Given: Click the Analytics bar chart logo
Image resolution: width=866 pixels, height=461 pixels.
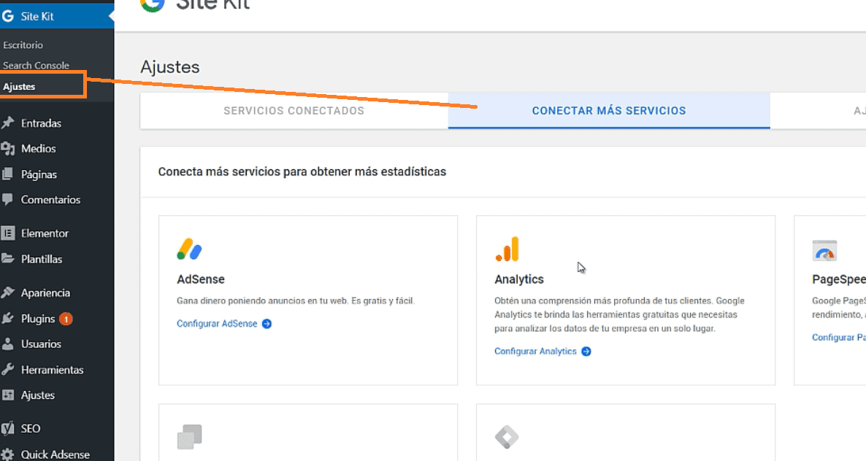Looking at the screenshot, I should [x=507, y=249].
